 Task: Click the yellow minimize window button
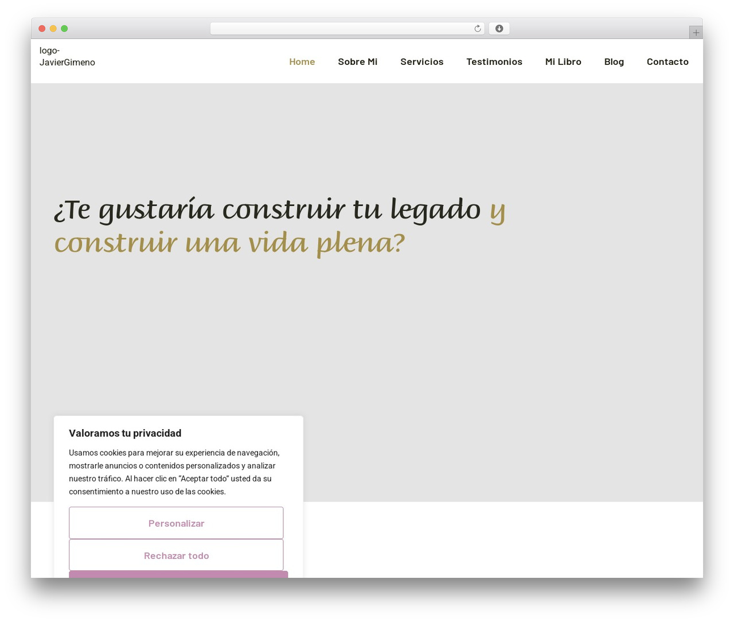pyautogui.click(x=53, y=29)
